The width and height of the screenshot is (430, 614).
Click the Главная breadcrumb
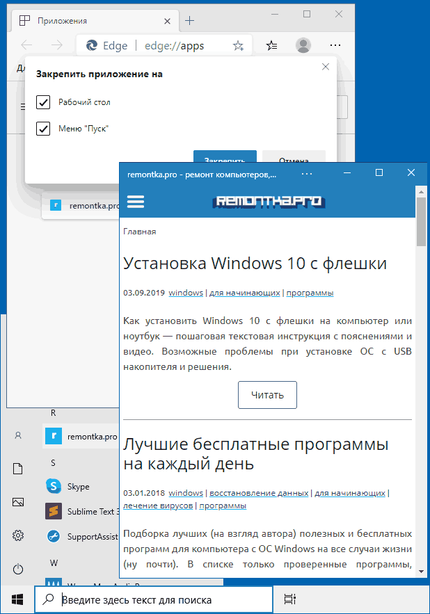click(140, 232)
